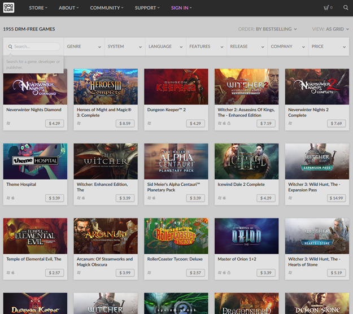Expand the System filter dropdown

tap(125, 47)
